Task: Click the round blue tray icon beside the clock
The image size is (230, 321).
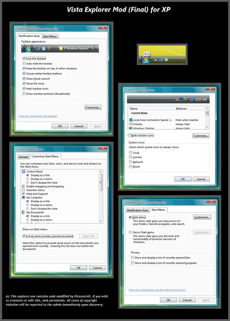Action: click(x=192, y=99)
